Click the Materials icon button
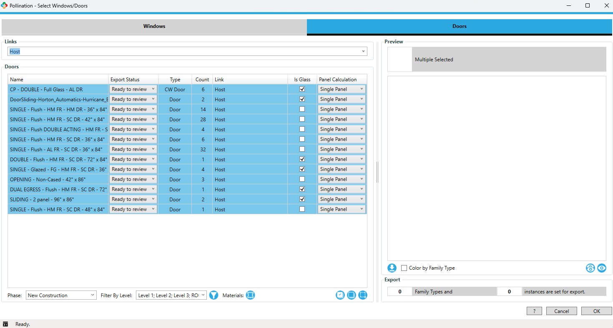 pyautogui.click(x=250, y=295)
